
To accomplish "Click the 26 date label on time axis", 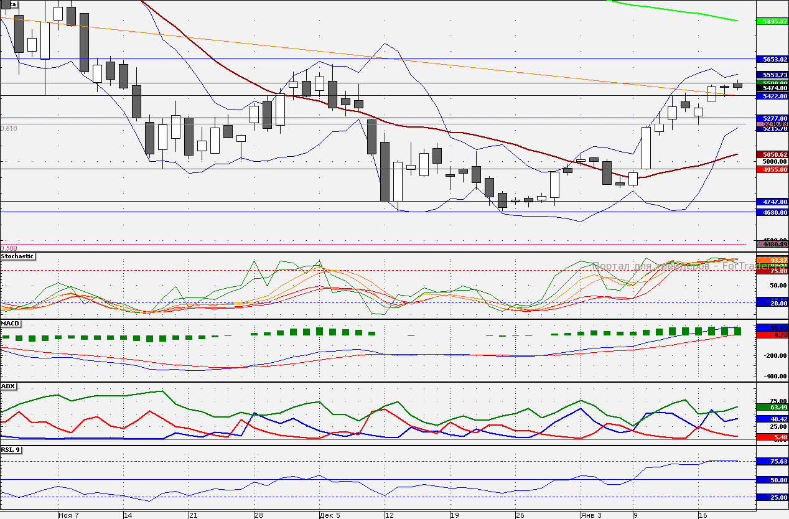I will (520, 515).
